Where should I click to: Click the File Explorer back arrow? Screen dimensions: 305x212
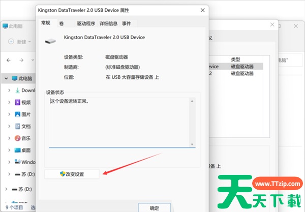coord(9,60)
